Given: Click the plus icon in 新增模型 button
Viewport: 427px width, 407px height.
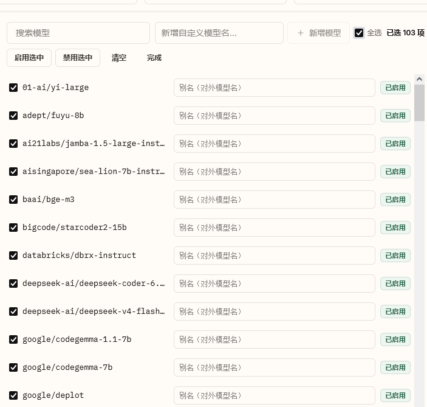Looking at the screenshot, I should pyautogui.click(x=301, y=33).
